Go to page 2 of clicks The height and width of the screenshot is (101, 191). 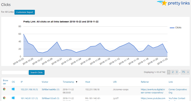pos(173,72)
